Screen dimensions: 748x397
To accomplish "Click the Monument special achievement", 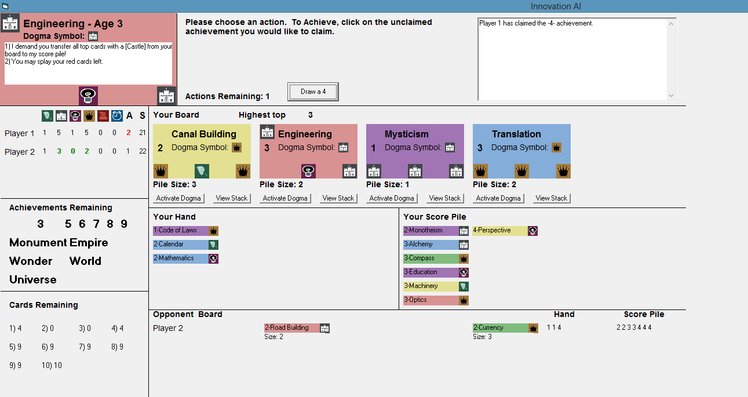I will (x=38, y=243).
